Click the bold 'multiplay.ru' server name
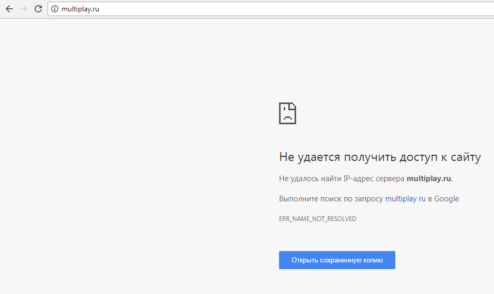The height and width of the screenshot is (294, 494). (429, 179)
